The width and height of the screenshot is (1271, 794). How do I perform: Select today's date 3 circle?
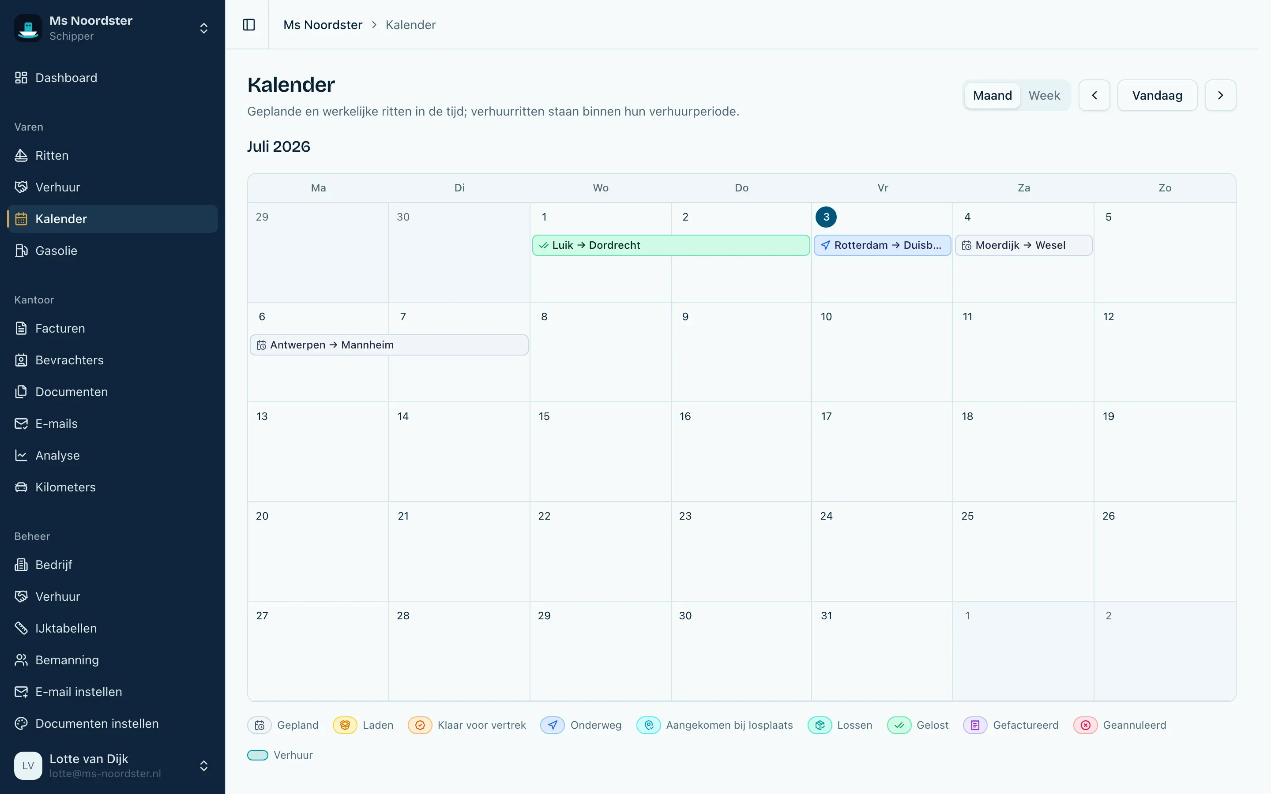coord(826,217)
